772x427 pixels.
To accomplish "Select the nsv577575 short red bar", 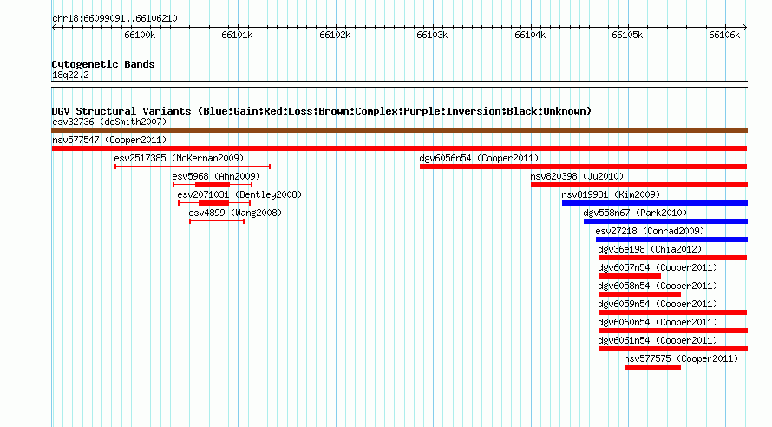I will pos(653,367).
